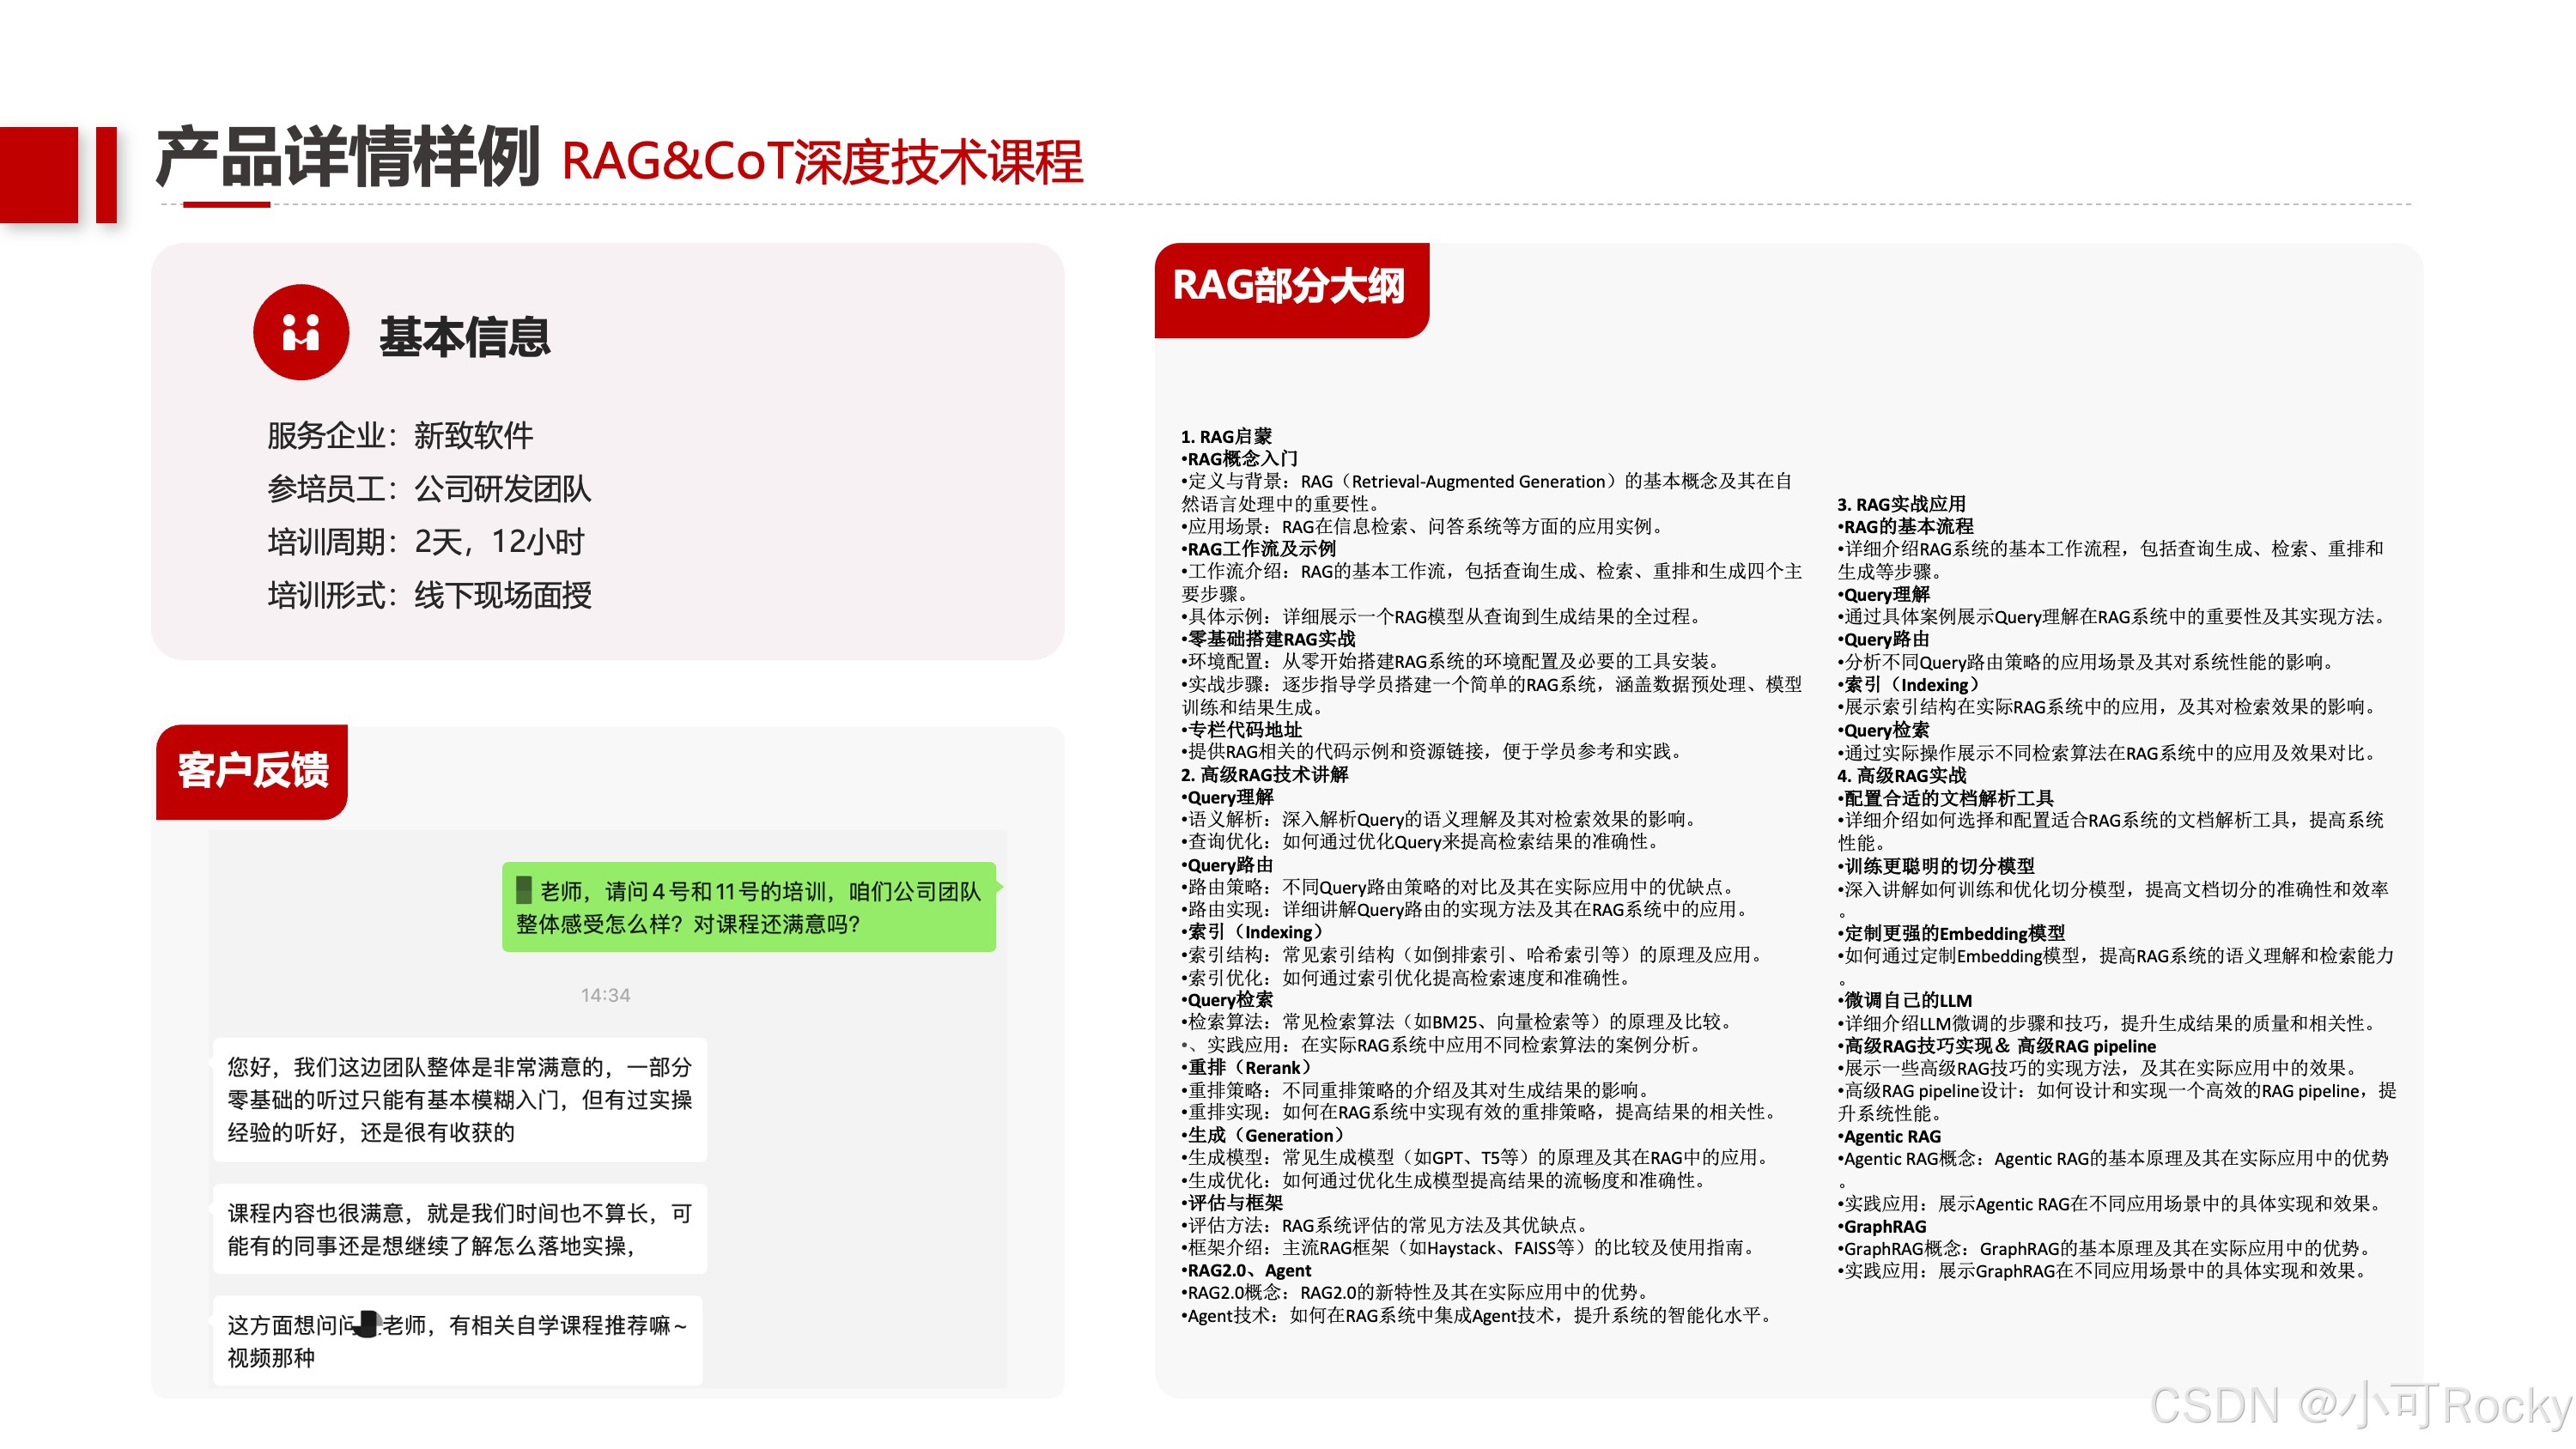Click the 产品详情样例 main title
Screen dimensions: 2576x1449
pos(348,158)
